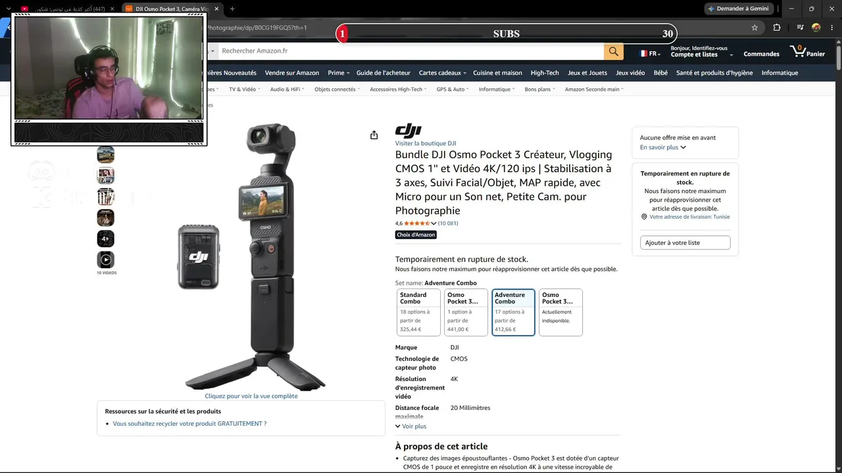Open the Audio & HiFi submenu

(x=287, y=89)
